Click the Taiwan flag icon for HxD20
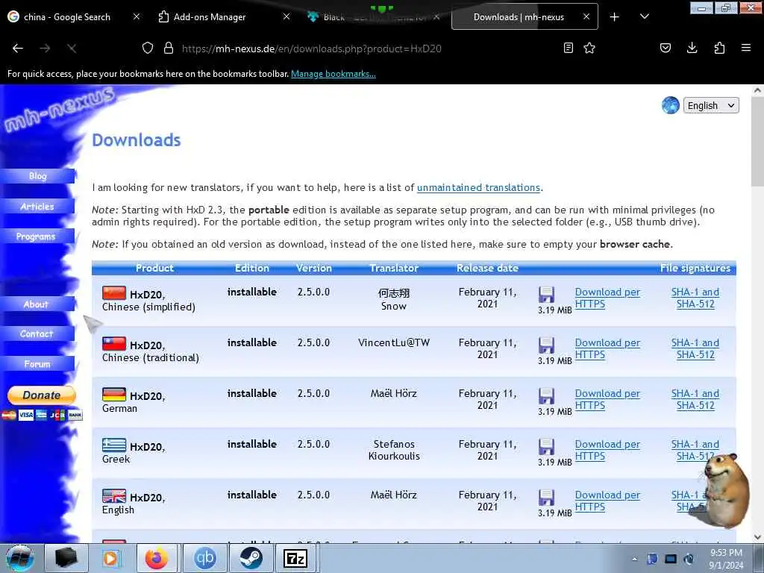Viewport: 764px width, 573px height. pyautogui.click(x=114, y=343)
